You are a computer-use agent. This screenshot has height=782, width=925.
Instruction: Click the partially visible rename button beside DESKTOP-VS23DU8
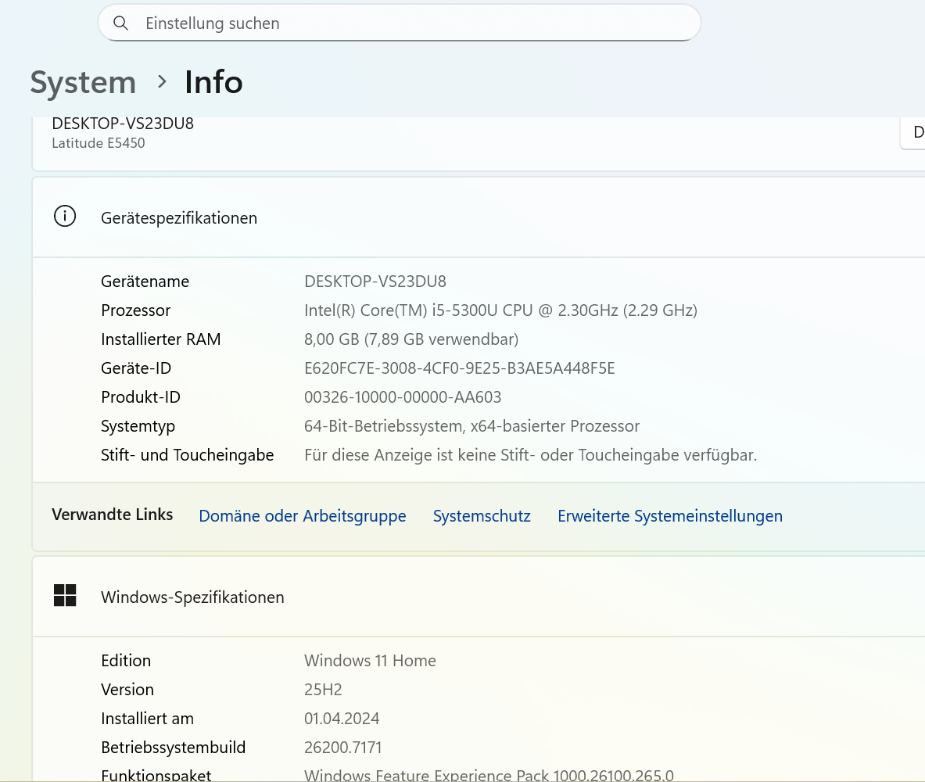point(913,132)
